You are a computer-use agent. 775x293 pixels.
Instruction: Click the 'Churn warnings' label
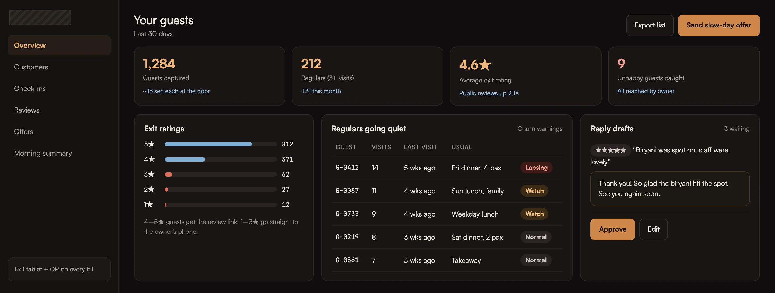point(540,128)
